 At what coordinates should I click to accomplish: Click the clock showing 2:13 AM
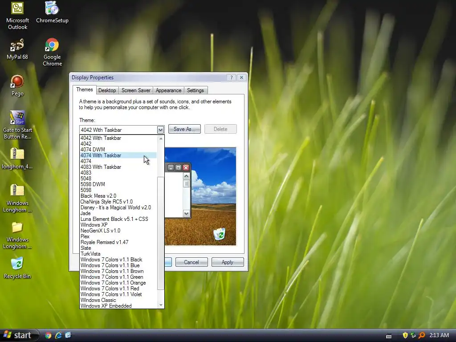click(x=439, y=335)
